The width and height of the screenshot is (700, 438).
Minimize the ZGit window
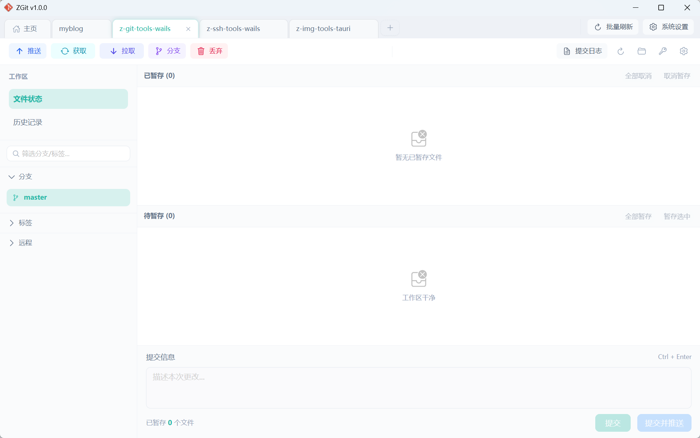click(x=636, y=8)
